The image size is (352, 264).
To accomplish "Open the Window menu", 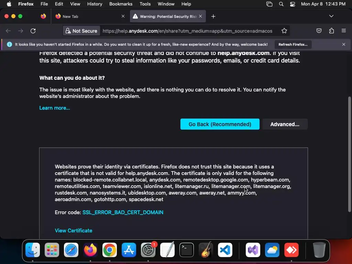I will coord(166,4).
